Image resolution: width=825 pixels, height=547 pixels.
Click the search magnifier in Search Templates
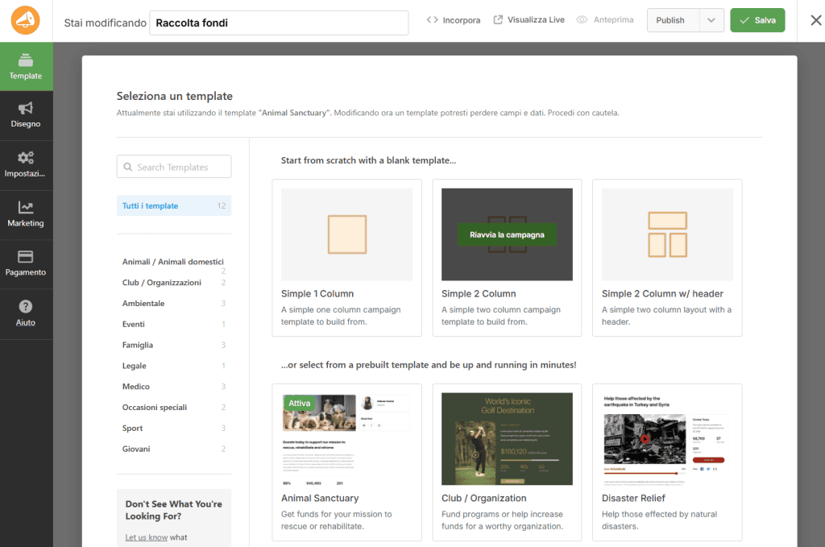point(129,166)
